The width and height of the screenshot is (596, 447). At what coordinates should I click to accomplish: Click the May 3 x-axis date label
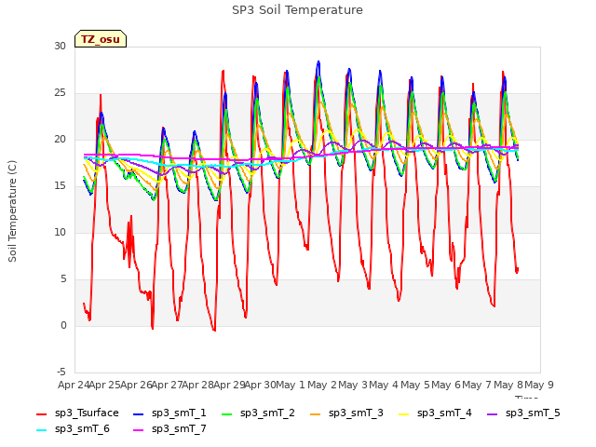[353, 385]
